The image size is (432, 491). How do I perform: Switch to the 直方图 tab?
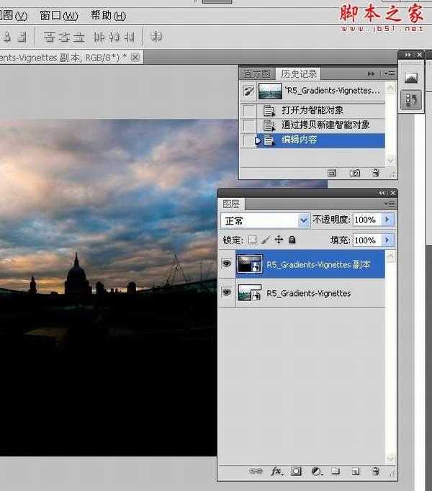pos(256,73)
